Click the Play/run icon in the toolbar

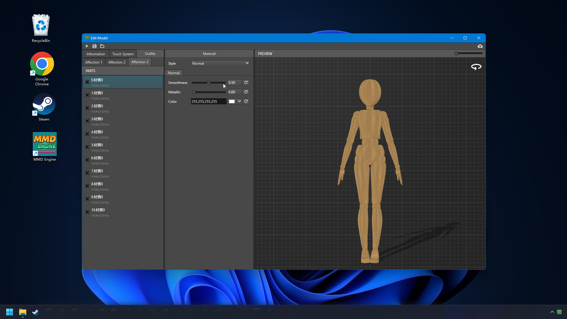point(87,46)
